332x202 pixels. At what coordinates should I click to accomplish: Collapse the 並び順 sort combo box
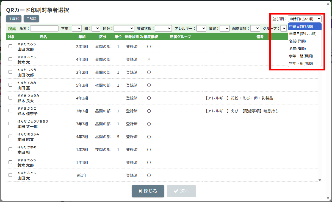[x=305, y=19]
